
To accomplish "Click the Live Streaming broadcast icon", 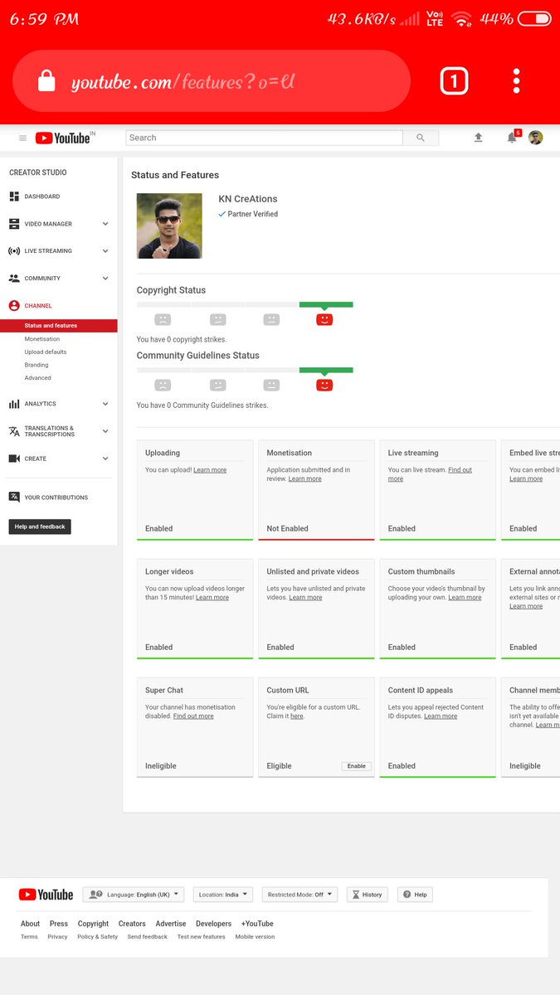I will 14,251.
